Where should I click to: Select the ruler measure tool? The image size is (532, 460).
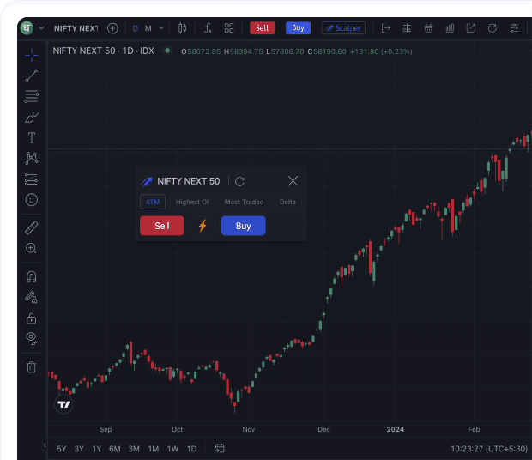(x=32, y=228)
